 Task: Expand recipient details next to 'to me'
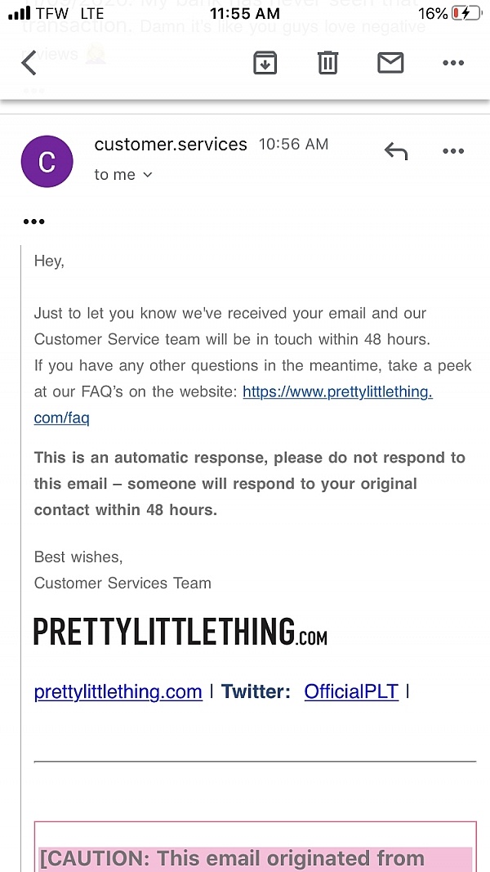(x=148, y=175)
